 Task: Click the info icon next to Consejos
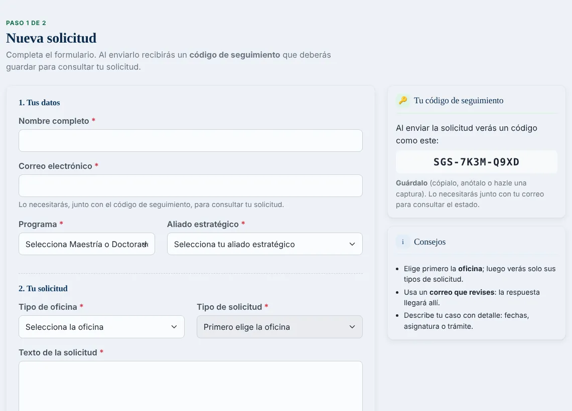(x=403, y=242)
